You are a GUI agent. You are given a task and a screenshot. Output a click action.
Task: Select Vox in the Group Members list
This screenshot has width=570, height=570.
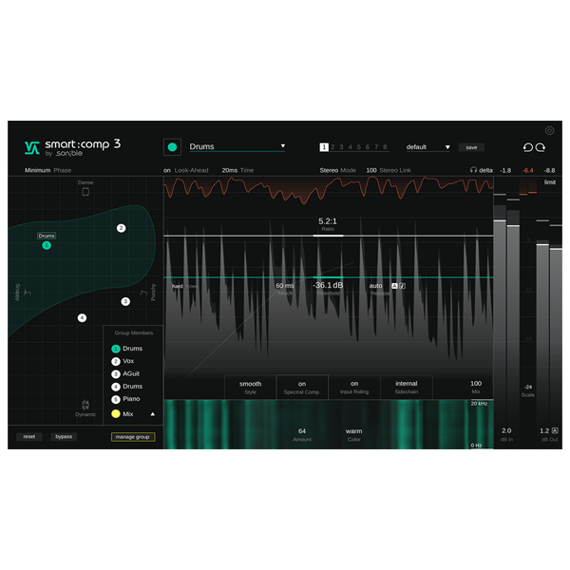128,362
